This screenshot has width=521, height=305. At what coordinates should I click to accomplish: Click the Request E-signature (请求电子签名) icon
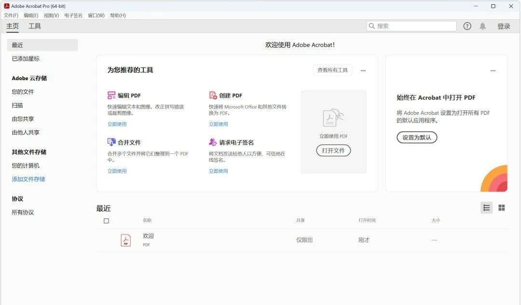[x=213, y=142]
